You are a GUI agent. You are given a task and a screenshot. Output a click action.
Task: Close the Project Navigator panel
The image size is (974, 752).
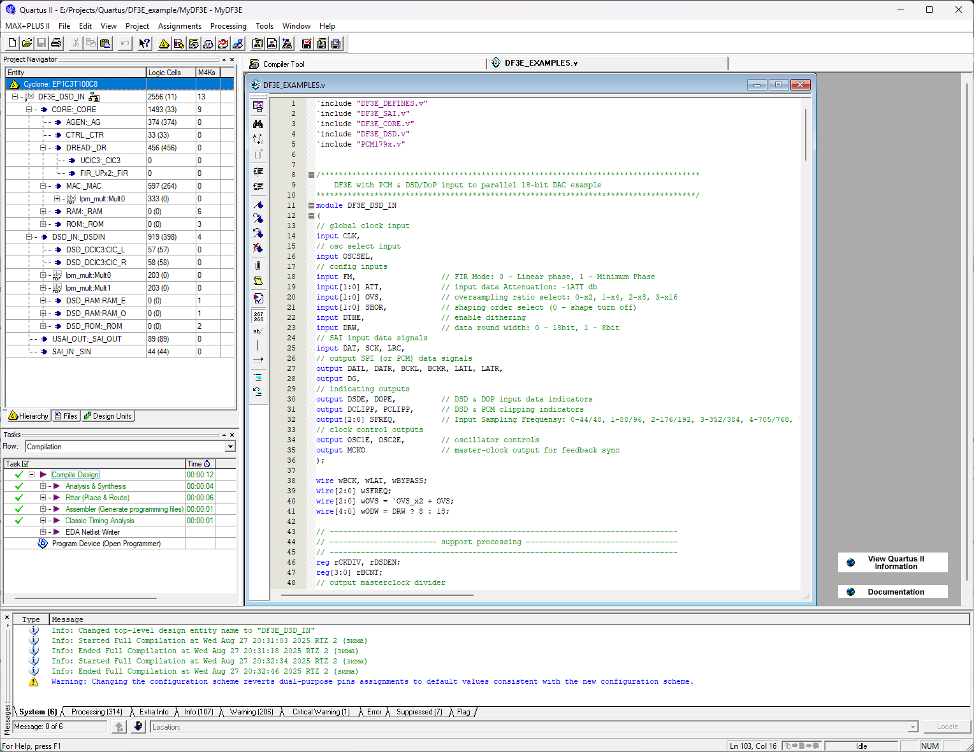tap(232, 59)
